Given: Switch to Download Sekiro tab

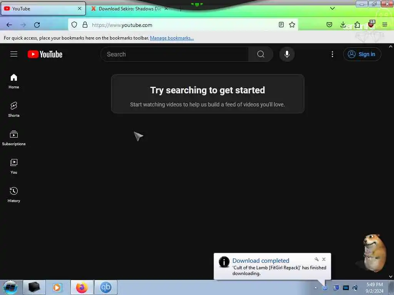Looking at the screenshot, I should pyautogui.click(x=129, y=8).
